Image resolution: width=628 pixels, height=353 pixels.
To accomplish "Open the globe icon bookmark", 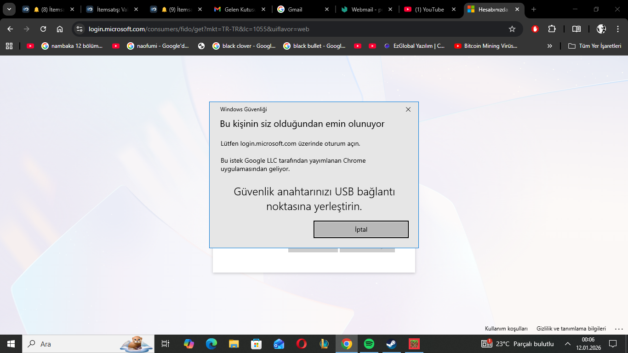I will tap(201, 46).
